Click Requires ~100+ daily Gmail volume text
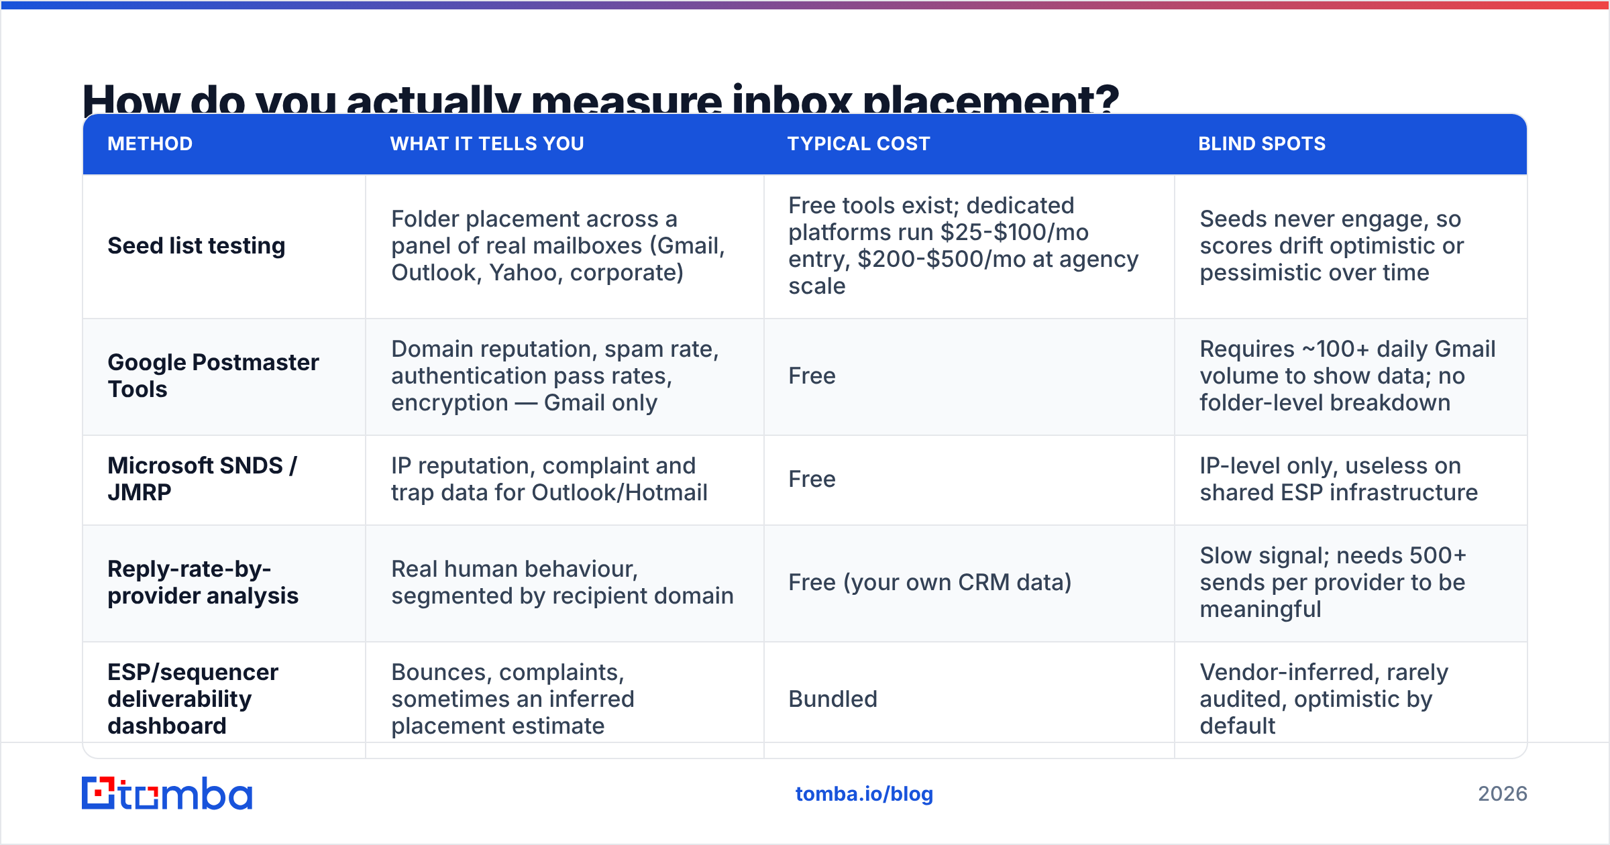The height and width of the screenshot is (845, 1610). (x=1348, y=376)
